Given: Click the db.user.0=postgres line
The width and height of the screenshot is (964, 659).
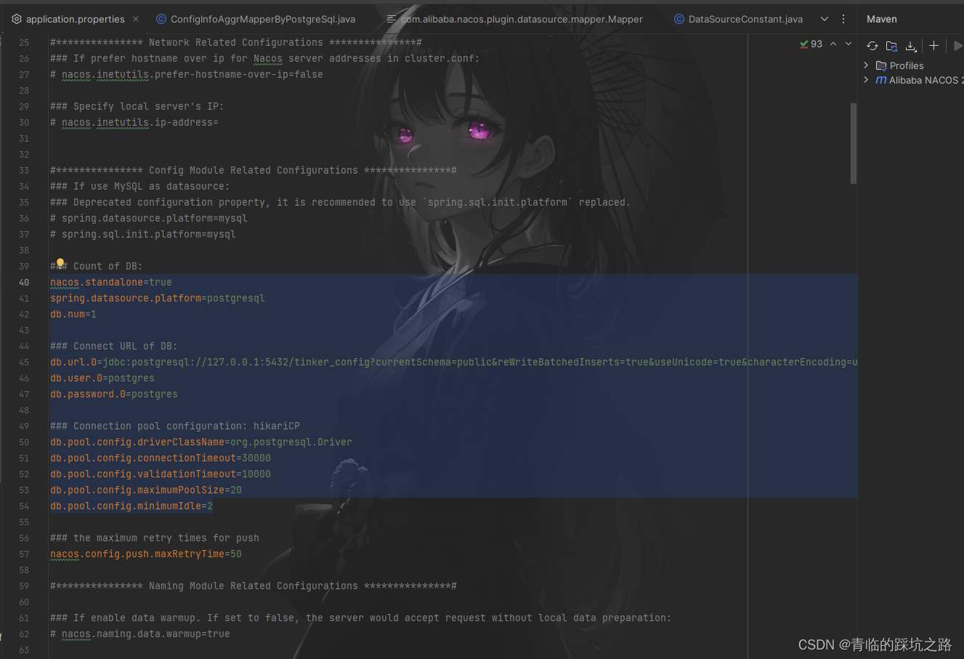Looking at the screenshot, I should pos(102,378).
